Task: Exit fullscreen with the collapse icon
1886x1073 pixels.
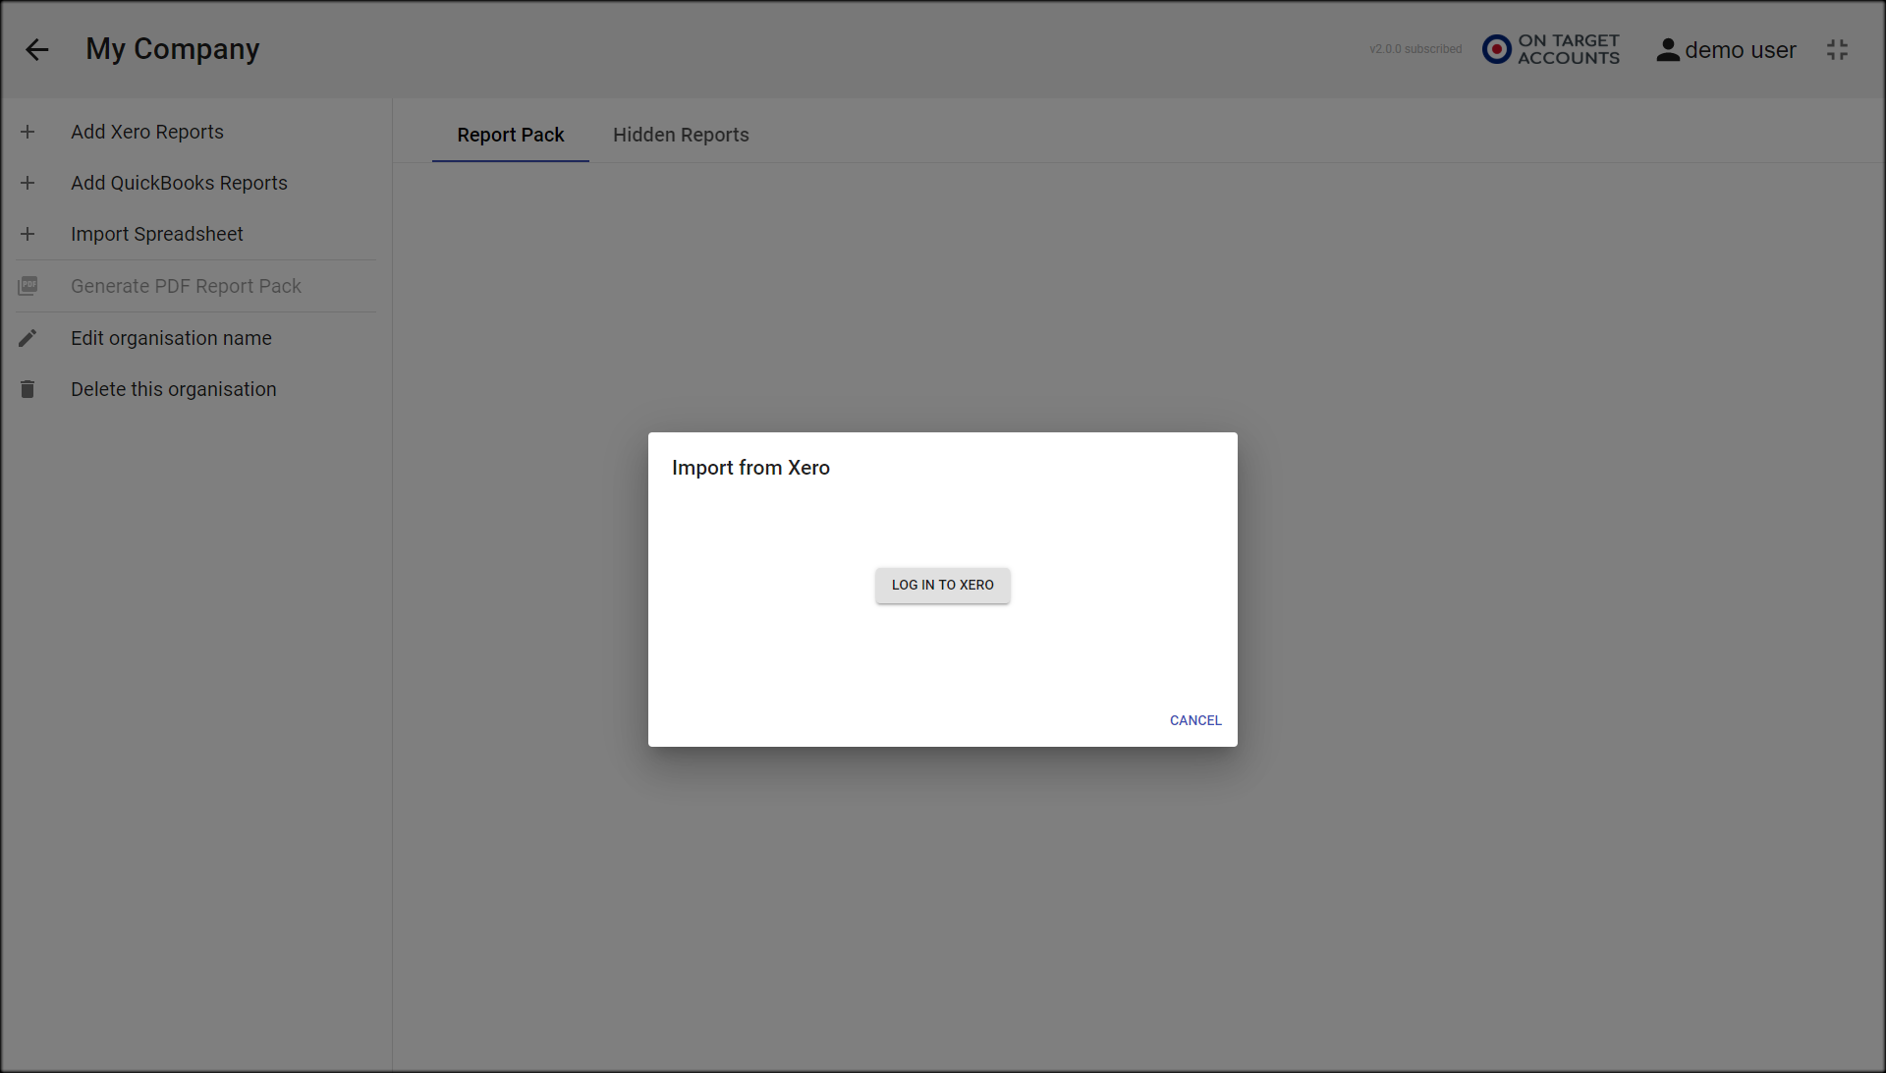Action: point(1838,50)
